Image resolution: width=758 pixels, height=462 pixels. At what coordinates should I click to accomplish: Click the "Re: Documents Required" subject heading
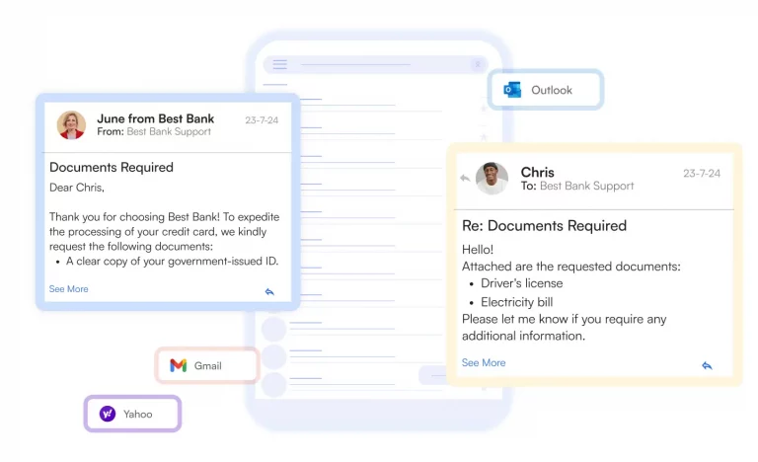click(545, 226)
